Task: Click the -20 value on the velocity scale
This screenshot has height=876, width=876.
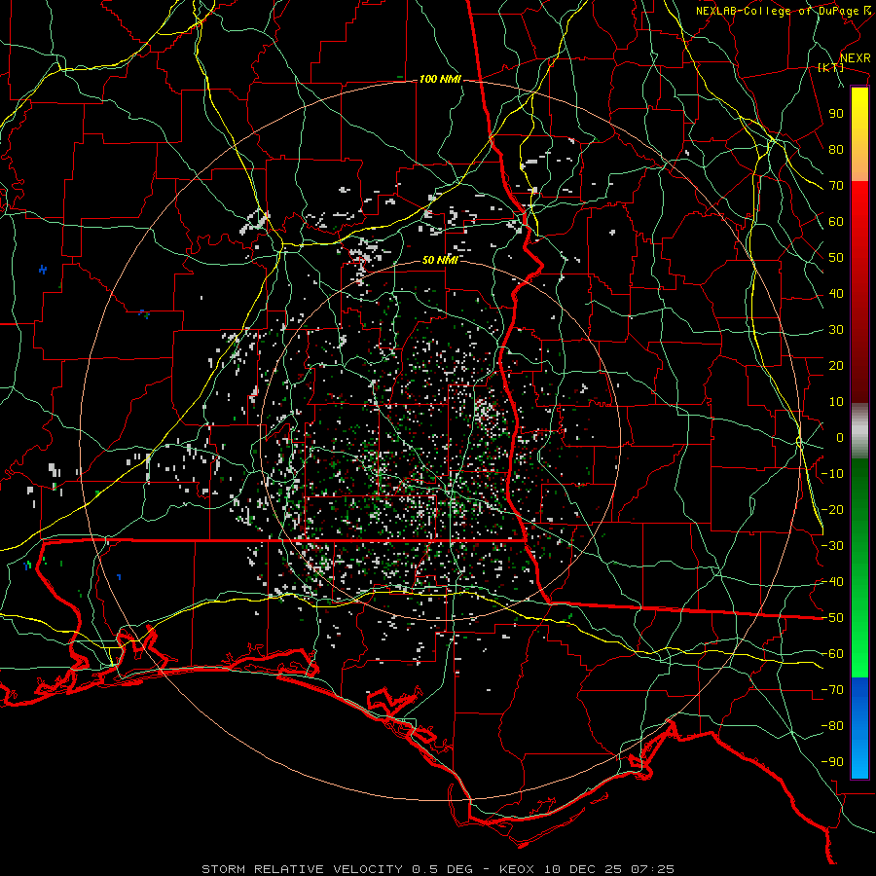Action: [x=832, y=509]
